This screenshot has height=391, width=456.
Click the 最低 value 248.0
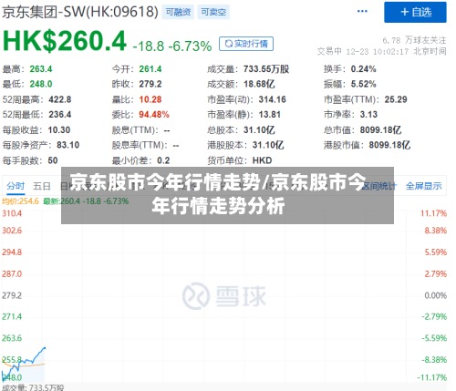(41, 84)
